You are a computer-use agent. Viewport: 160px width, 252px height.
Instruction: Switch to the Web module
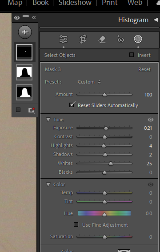(135, 3)
